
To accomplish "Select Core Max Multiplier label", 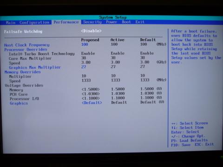I will click(x=30, y=58).
